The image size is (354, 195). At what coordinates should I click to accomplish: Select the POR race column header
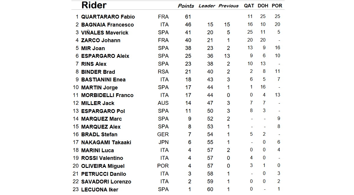277,6
